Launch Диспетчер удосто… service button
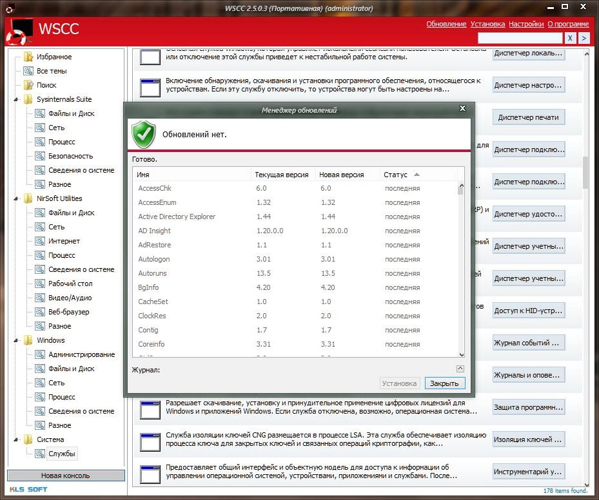 click(x=528, y=214)
